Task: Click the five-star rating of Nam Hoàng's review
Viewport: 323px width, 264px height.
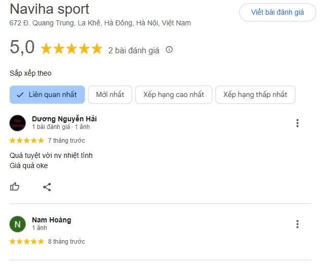Action: 27,241
